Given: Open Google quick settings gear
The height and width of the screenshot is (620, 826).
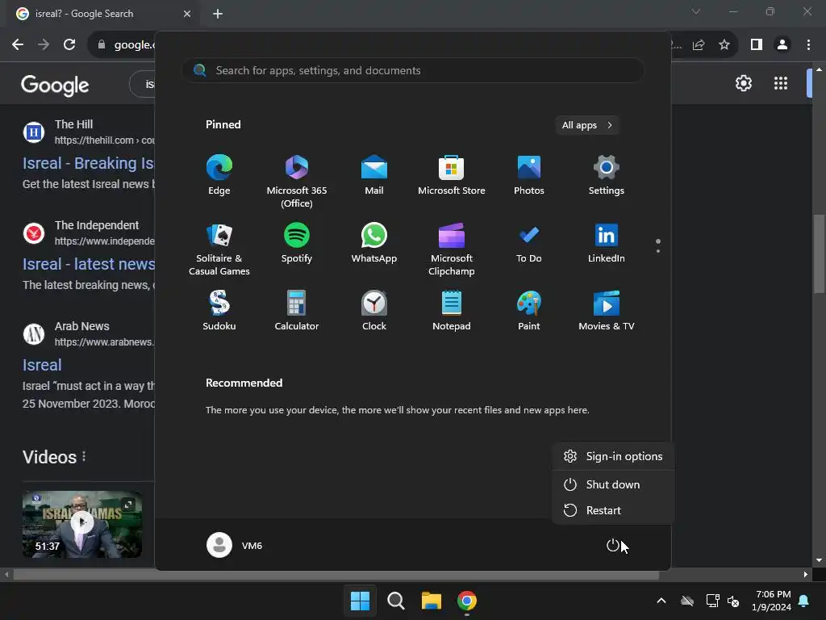Looking at the screenshot, I should [743, 83].
